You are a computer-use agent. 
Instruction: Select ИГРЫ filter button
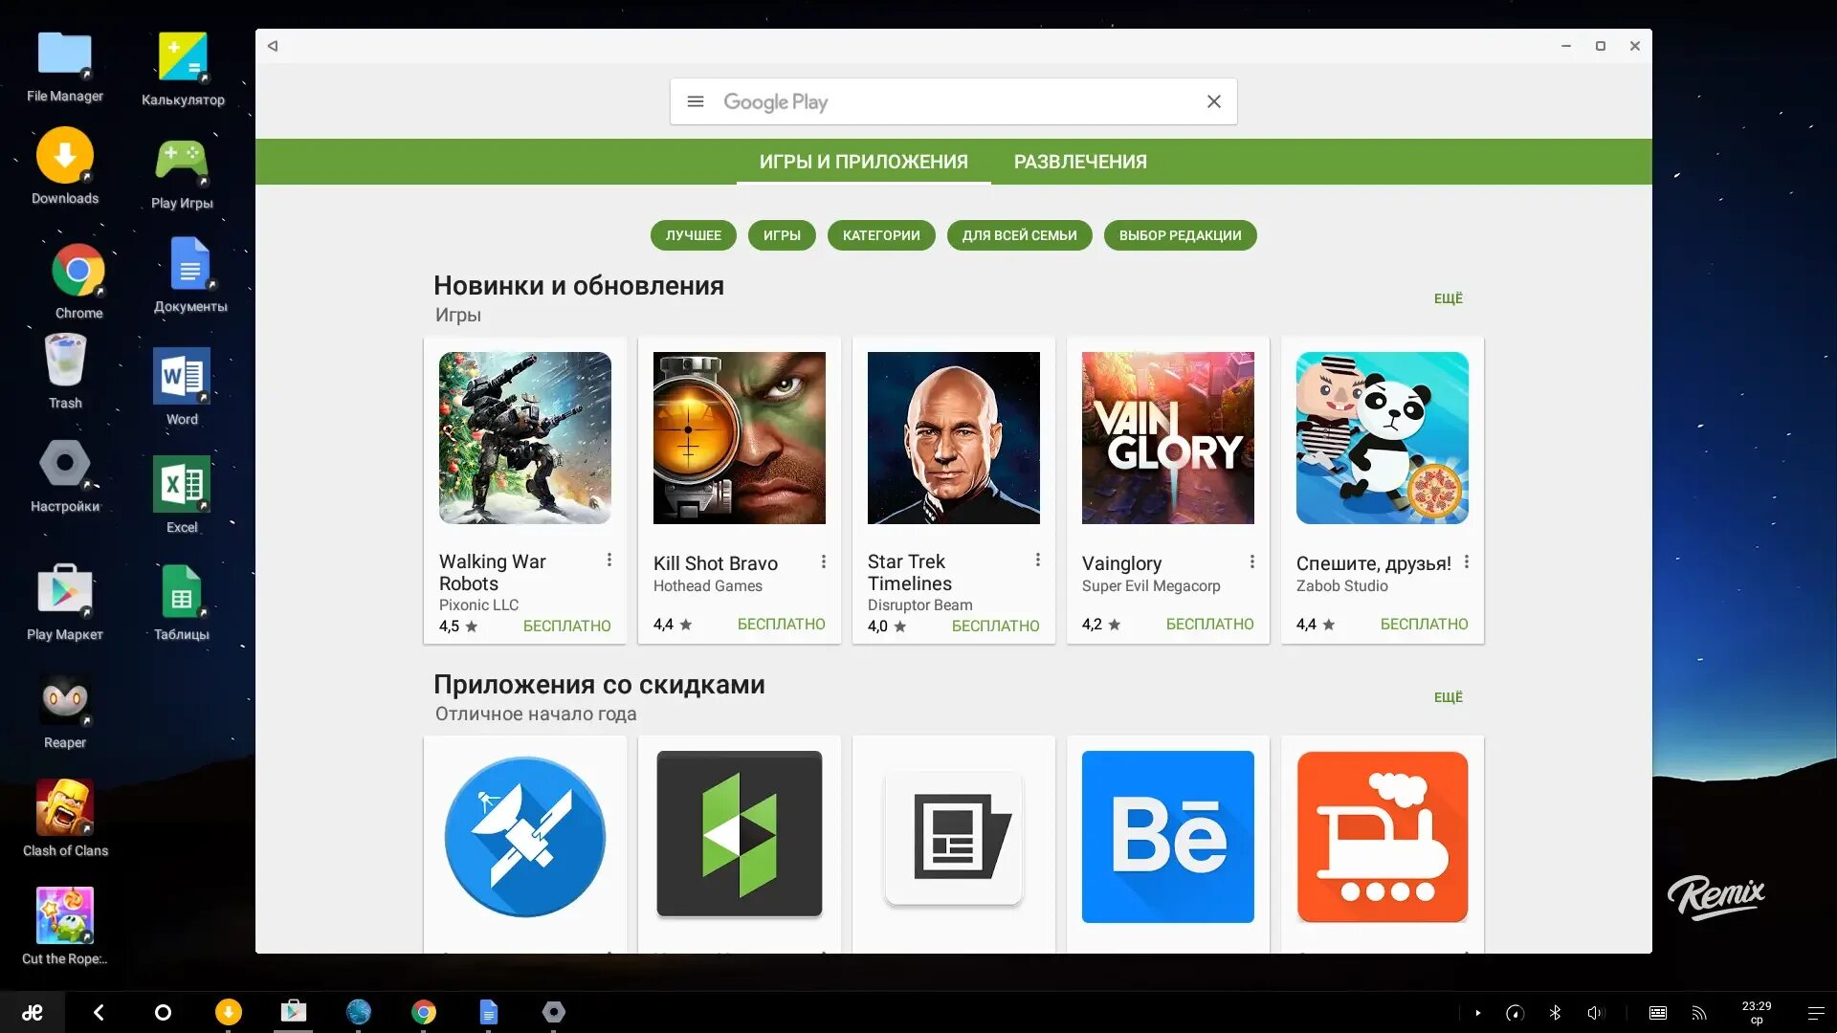(783, 234)
